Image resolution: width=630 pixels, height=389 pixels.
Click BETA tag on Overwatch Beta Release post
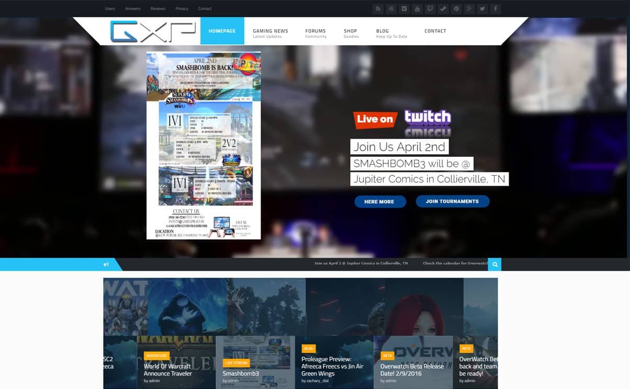(x=387, y=356)
